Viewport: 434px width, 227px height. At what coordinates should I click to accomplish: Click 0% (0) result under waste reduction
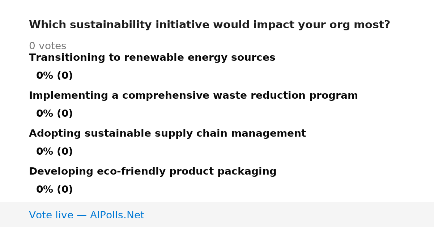pyautogui.click(x=54, y=114)
